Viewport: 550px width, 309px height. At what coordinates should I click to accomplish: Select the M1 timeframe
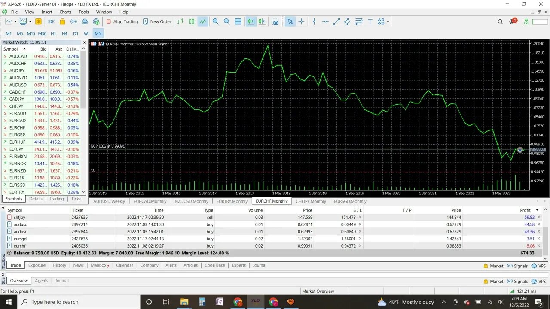tap(9, 33)
